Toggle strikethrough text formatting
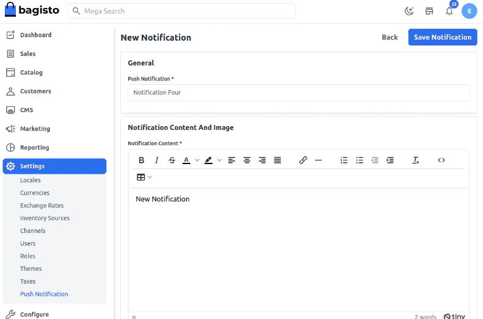This screenshot has width=483, height=319. [x=172, y=160]
